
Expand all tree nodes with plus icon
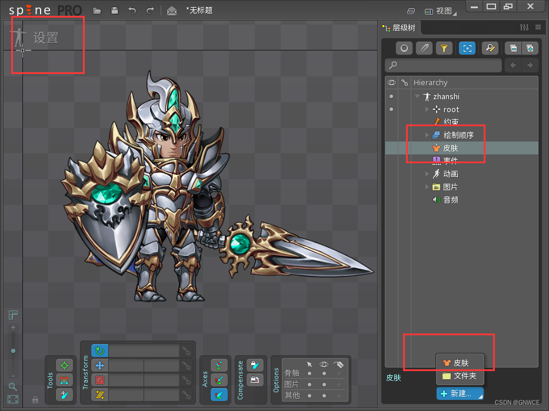(530, 48)
